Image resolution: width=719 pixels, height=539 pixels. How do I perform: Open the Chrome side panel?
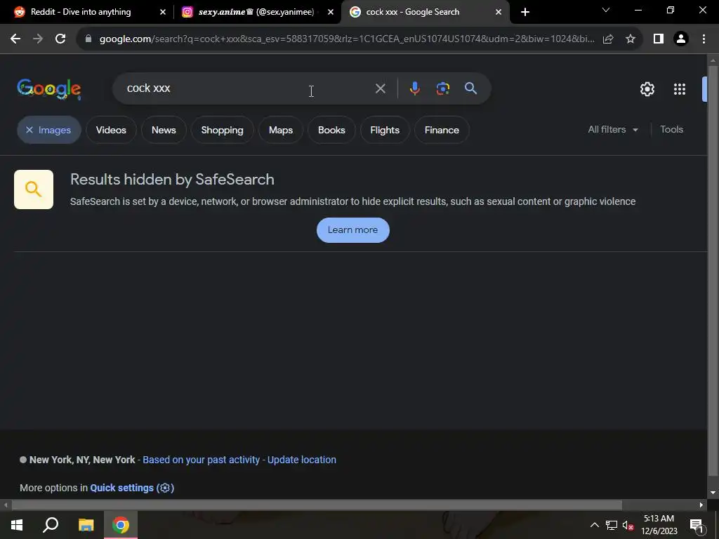[659, 39]
